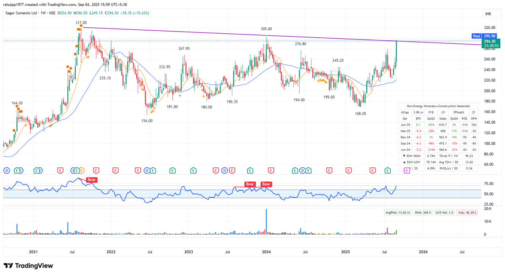505x275 pixels.
Task: Click the 1mL: 42.35 L stat
Action: pyautogui.click(x=468, y=213)
